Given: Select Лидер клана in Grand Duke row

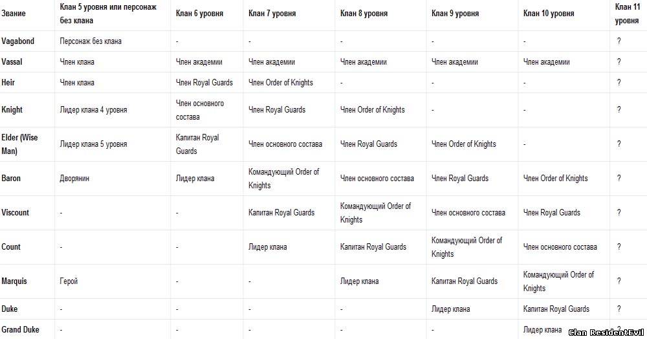Looking at the screenshot, I should click(542, 329).
